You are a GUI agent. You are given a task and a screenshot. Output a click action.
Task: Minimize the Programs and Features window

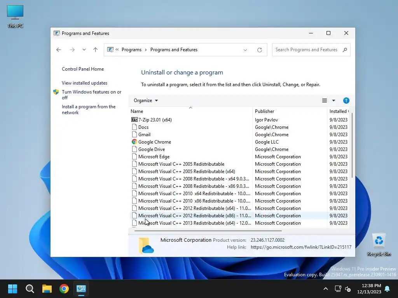click(311, 33)
